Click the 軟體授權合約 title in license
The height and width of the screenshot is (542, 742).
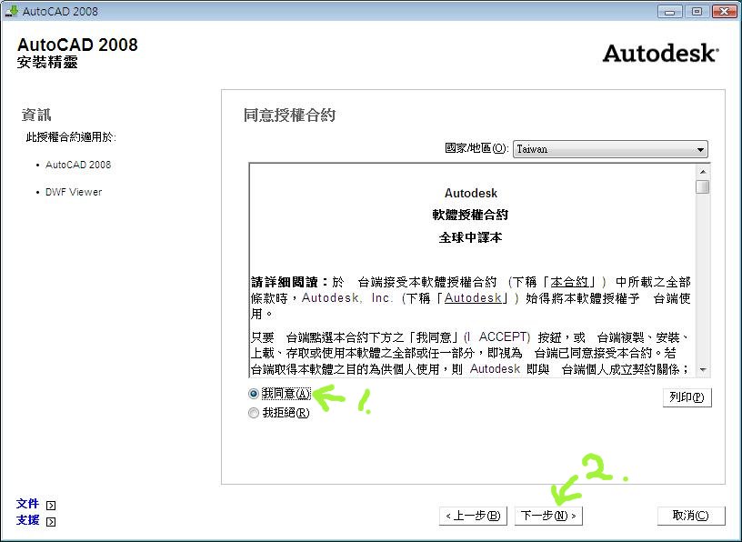coord(470,215)
